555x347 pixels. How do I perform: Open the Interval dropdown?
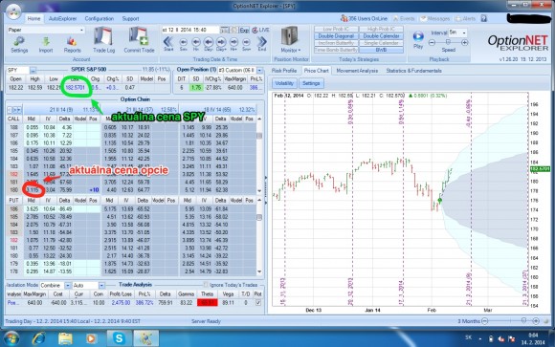[464, 33]
